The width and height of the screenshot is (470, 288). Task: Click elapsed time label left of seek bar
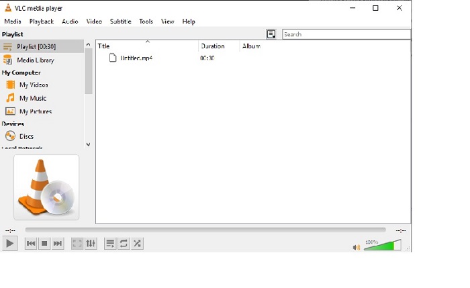click(x=10, y=230)
